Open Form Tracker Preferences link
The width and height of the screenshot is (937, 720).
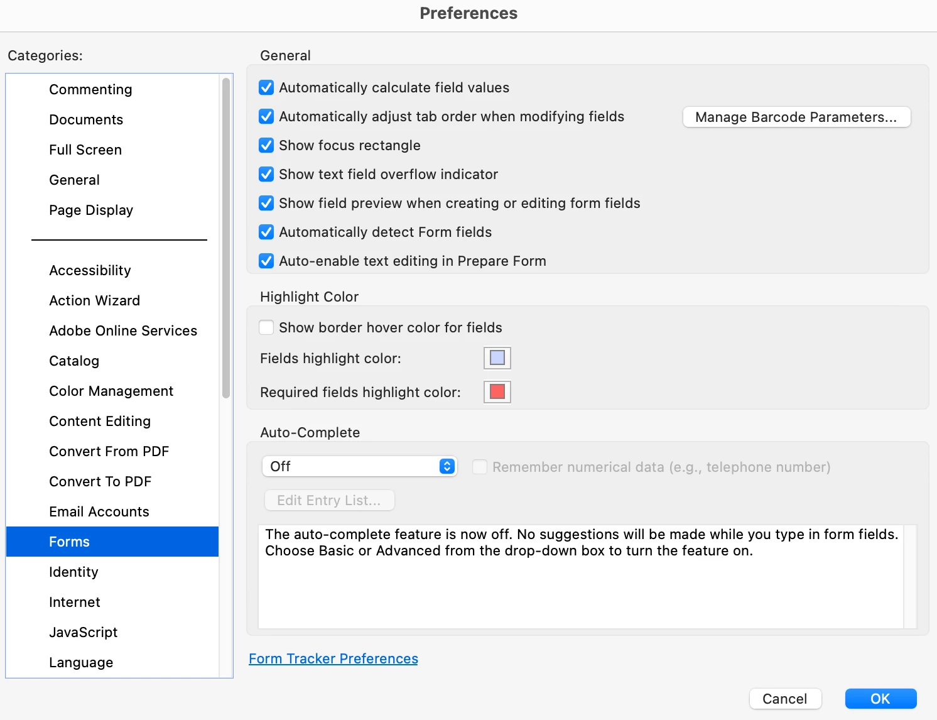333,658
